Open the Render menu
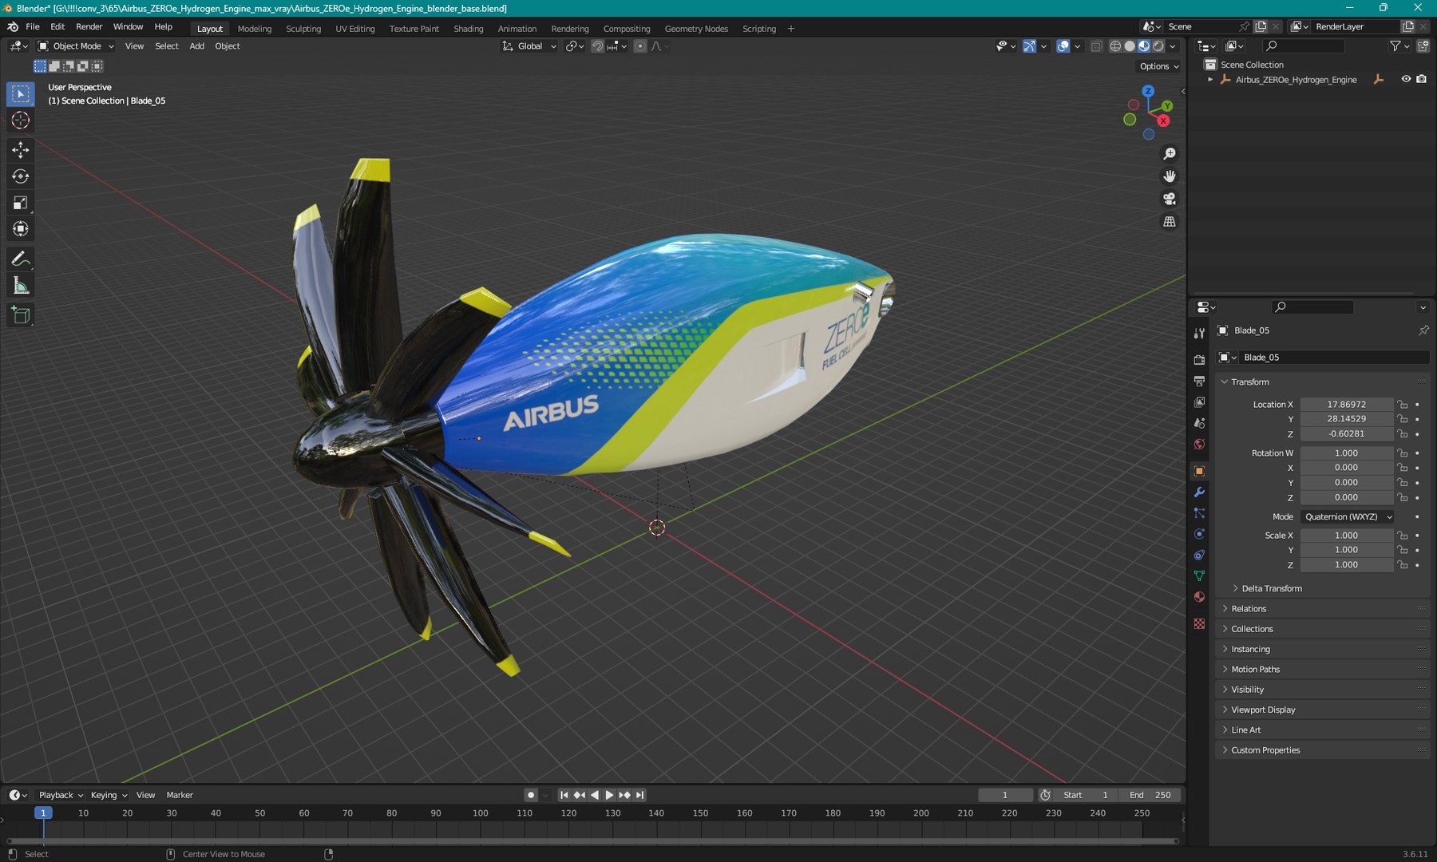The width and height of the screenshot is (1437, 862). tap(89, 27)
